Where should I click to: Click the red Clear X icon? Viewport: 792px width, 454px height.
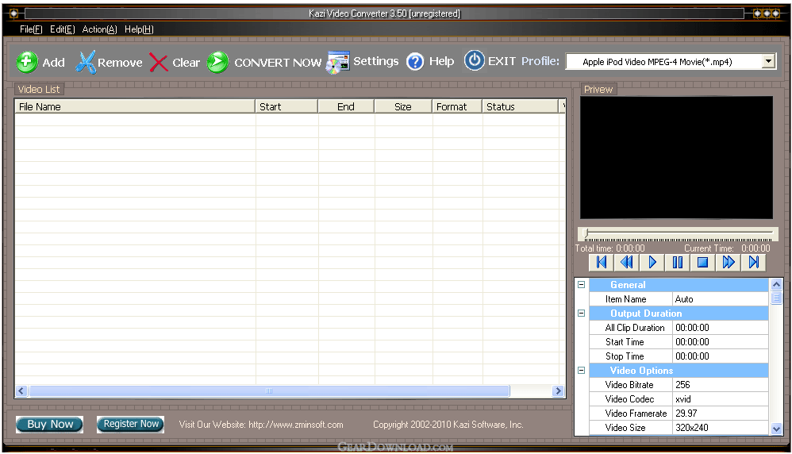(x=159, y=63)
